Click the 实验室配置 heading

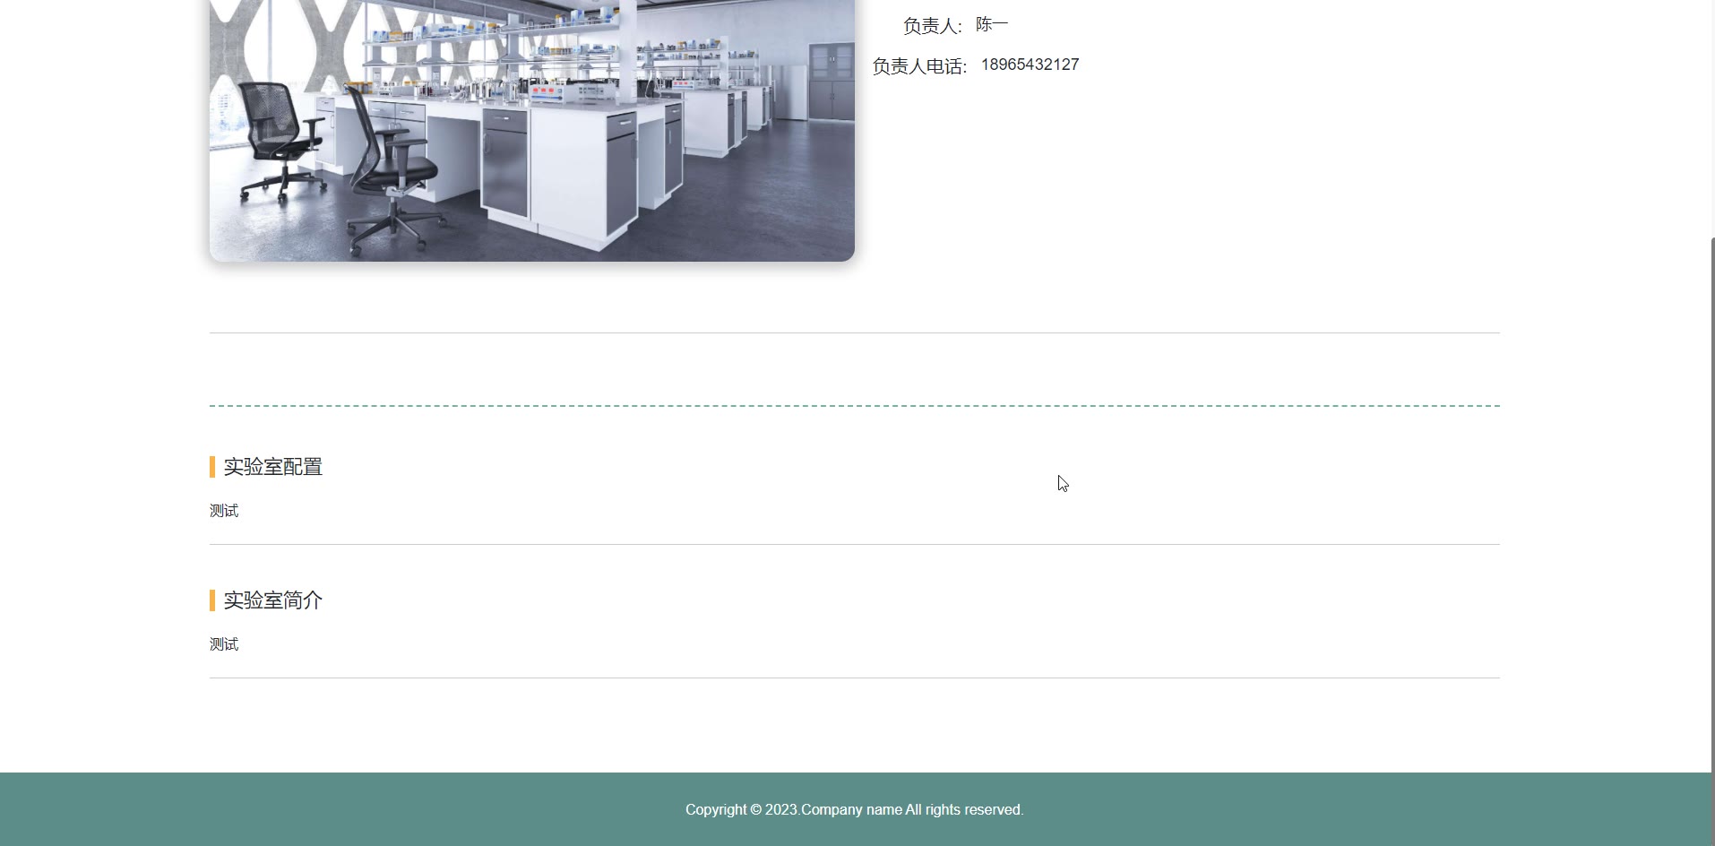point(272,467)
